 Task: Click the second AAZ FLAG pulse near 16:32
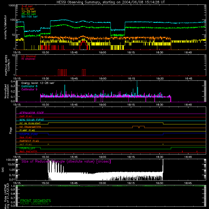coord(163,144)
